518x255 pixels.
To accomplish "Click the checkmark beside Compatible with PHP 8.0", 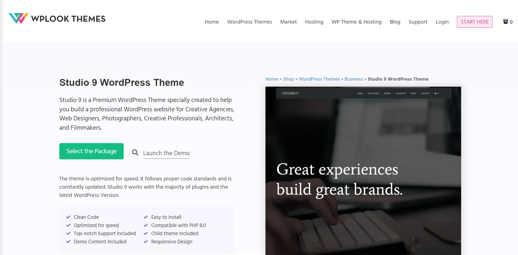I will coord(146,225).
